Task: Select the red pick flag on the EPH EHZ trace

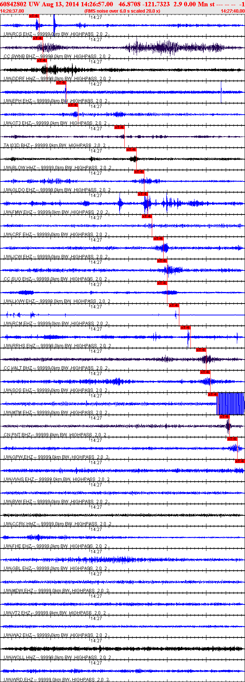Action: 61,83
